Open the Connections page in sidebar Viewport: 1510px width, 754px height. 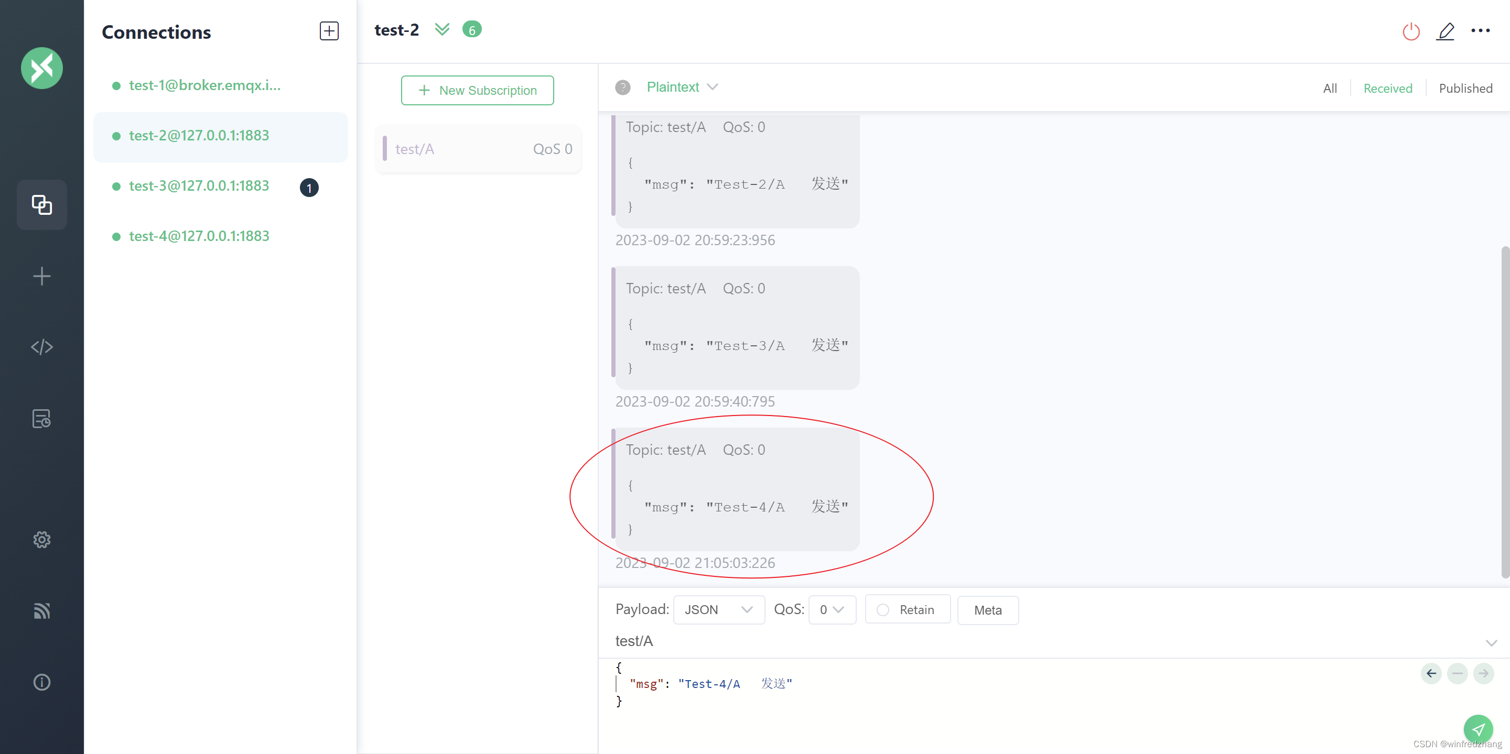click(x=41, y=204)
